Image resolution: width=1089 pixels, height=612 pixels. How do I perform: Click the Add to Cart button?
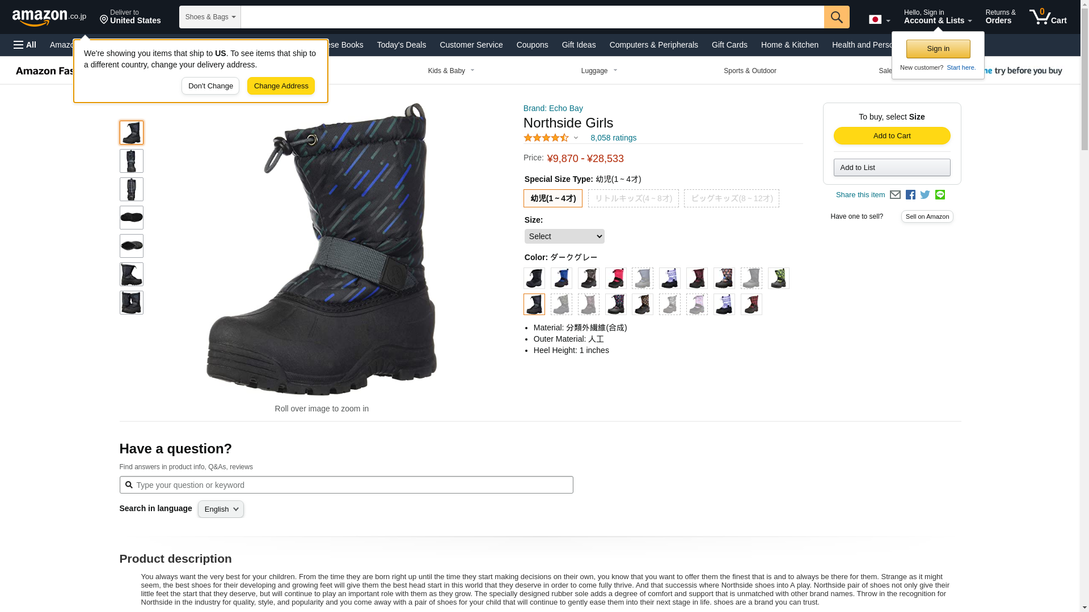(892, 136)
